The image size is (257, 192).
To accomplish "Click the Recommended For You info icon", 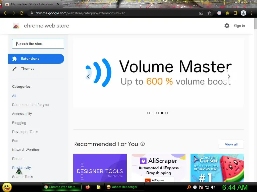I will click(x=143, y=144).
